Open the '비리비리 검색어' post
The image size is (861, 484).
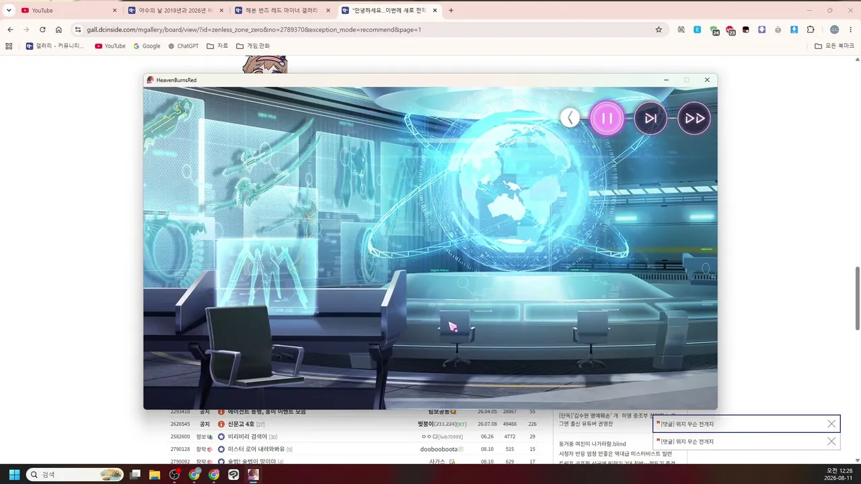pos(248,437)
